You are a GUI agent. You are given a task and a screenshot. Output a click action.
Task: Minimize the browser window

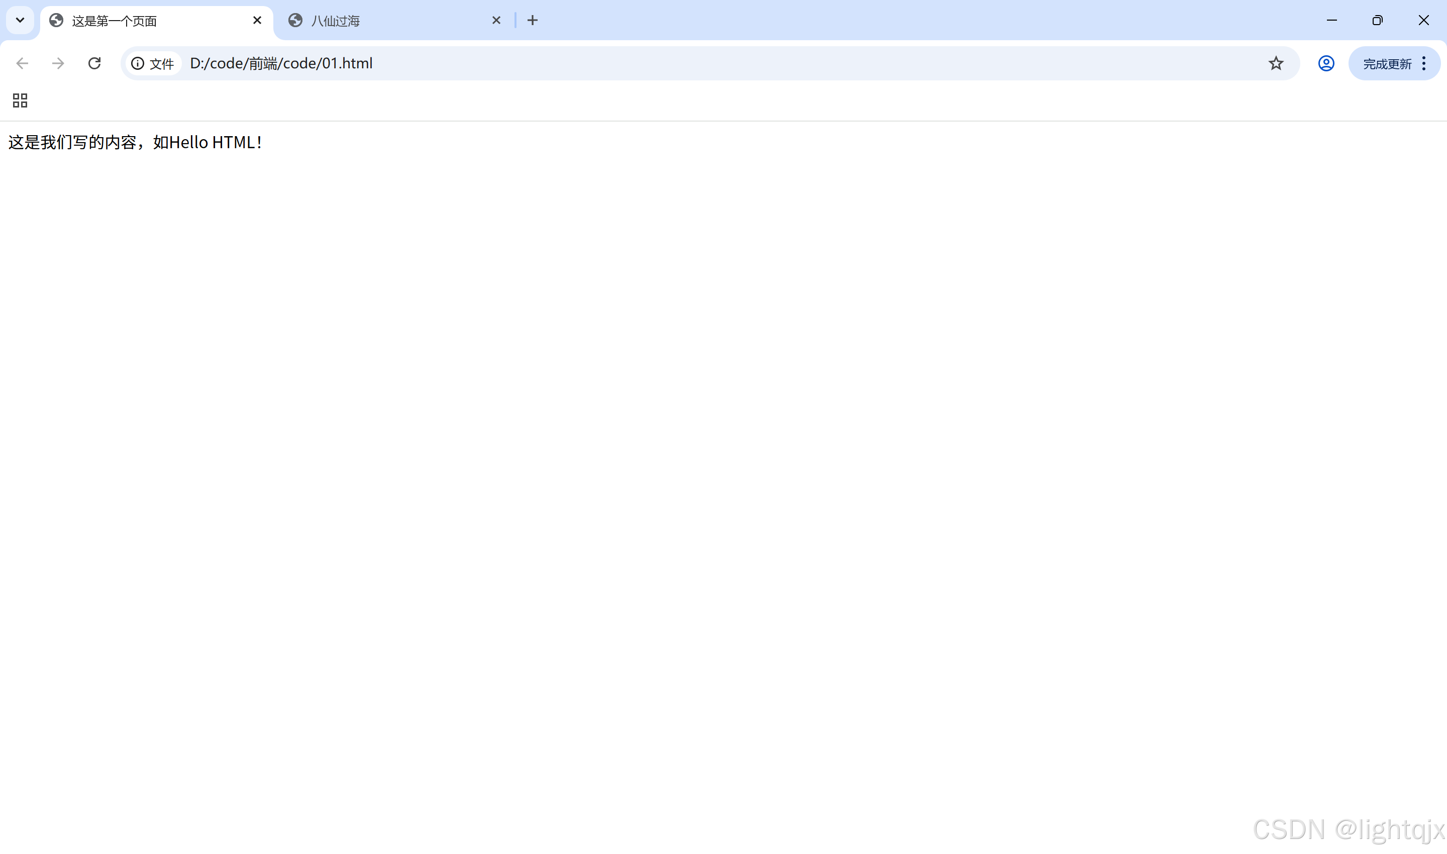click(1332, 21)
